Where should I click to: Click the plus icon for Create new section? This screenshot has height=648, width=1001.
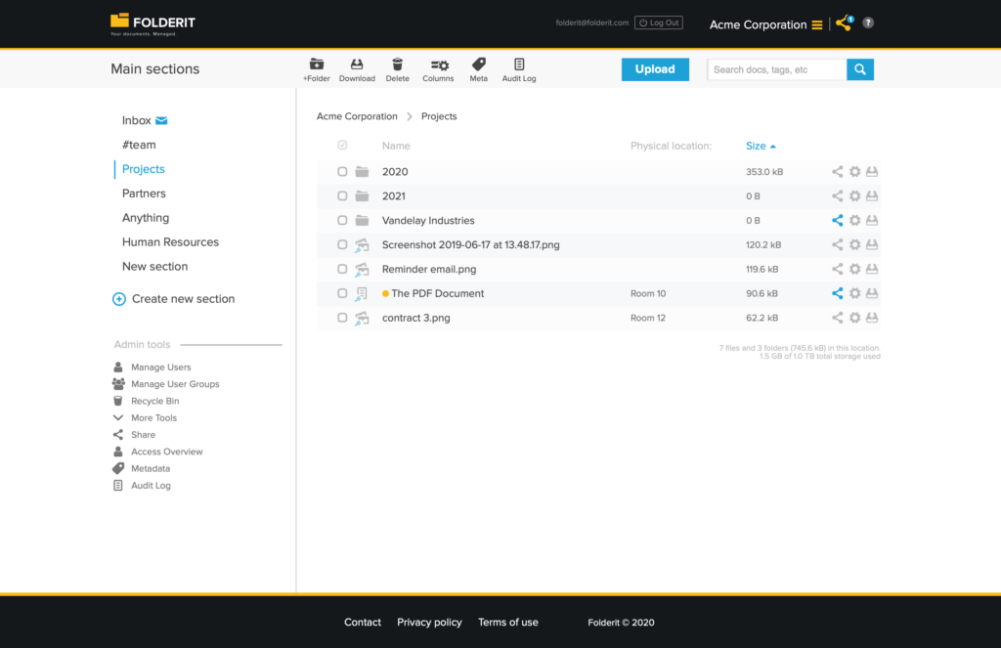(118, 299)
